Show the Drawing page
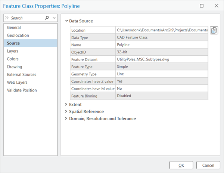Screen dimensions: 224x173 click(15, 67)
